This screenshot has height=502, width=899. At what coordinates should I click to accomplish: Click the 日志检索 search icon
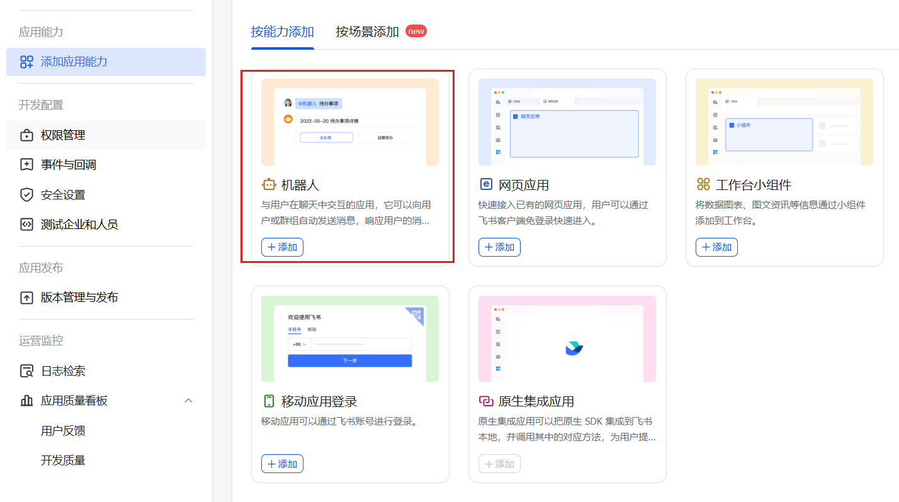[26, 371]
